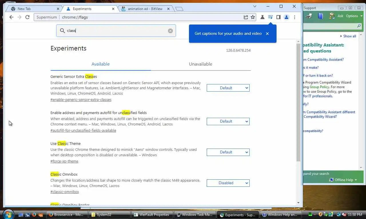Focus the flags search field
This screenshot has width=366, height=219.
tap(116, 31)
